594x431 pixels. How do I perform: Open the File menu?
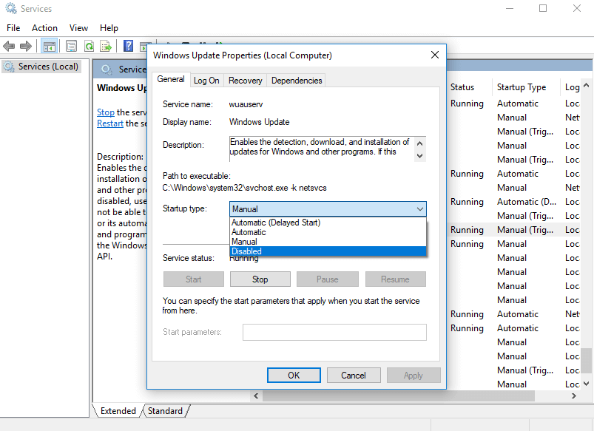click(13, 28)
